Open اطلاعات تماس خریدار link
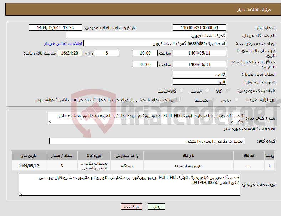Image resolution: width=281 pixels, height=216 pixels. (63, 43)
